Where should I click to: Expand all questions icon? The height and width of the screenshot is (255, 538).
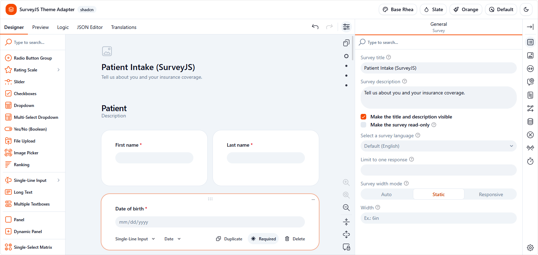point(346,234)
